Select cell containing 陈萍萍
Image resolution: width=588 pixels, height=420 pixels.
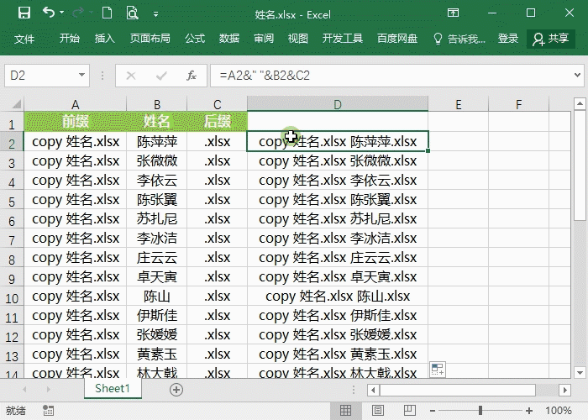tap(157, 141)
